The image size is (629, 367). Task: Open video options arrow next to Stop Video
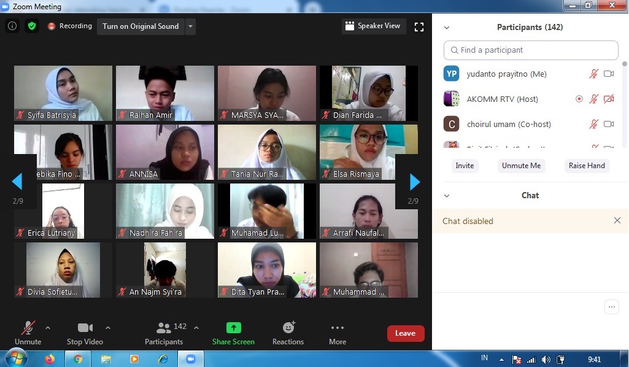pyautogui.click(x=108, y=328)
